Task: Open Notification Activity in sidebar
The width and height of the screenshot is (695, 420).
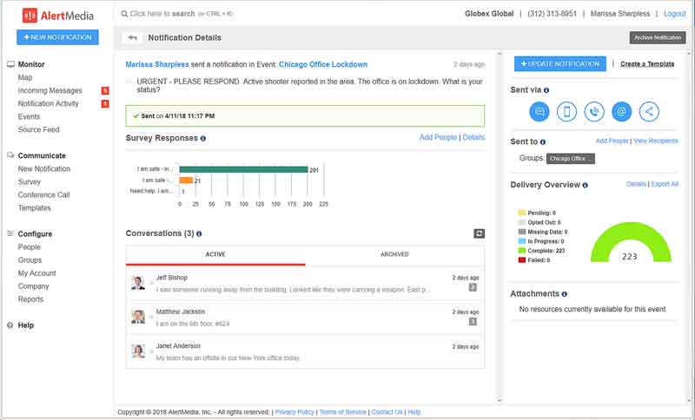Action: click(49, 103)
